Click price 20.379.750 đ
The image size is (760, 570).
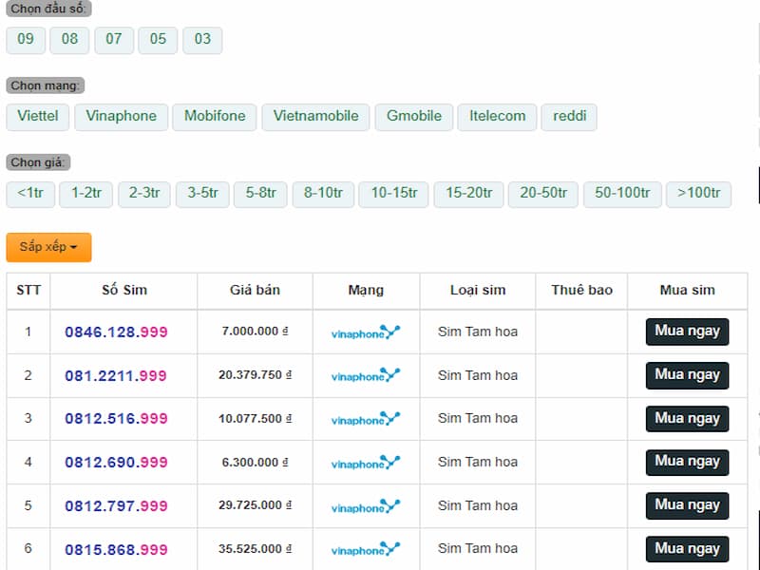pos(255,375)
